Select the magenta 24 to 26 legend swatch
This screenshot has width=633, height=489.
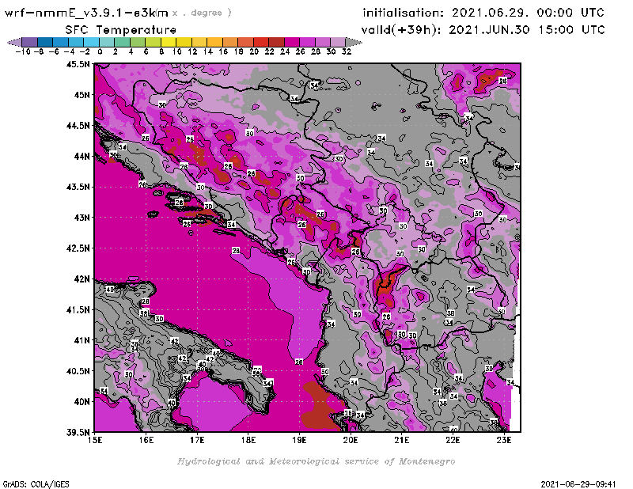(292, 43)
